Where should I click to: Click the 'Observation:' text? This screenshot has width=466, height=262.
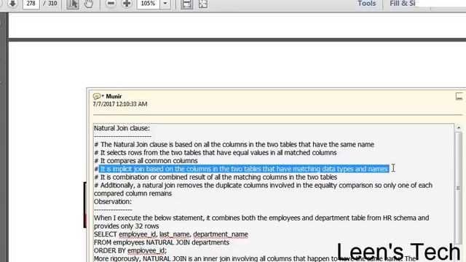point(113,202)
